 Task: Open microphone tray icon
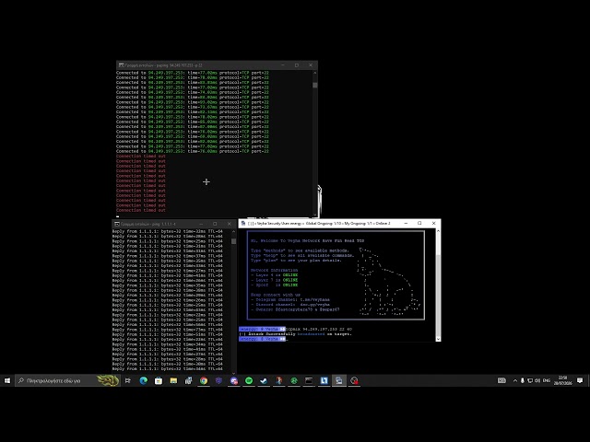[523, 380]
